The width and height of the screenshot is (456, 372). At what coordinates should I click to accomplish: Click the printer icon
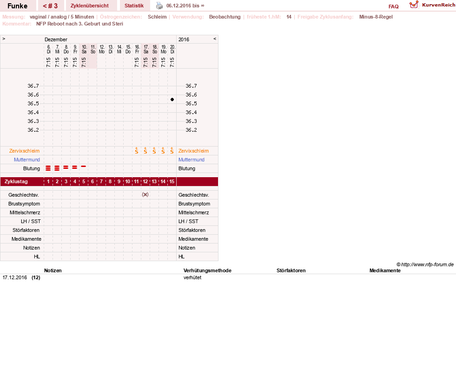[x=159, y=6]
